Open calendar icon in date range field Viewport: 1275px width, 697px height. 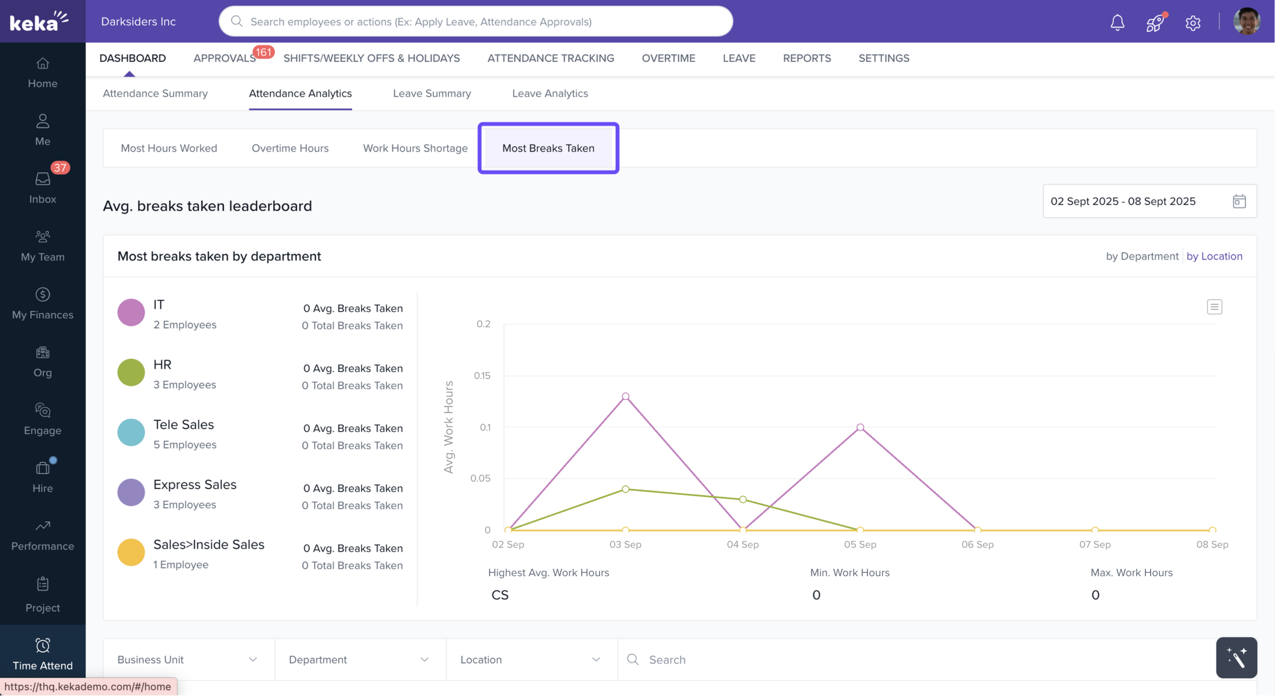click(x=1239, y=201)
